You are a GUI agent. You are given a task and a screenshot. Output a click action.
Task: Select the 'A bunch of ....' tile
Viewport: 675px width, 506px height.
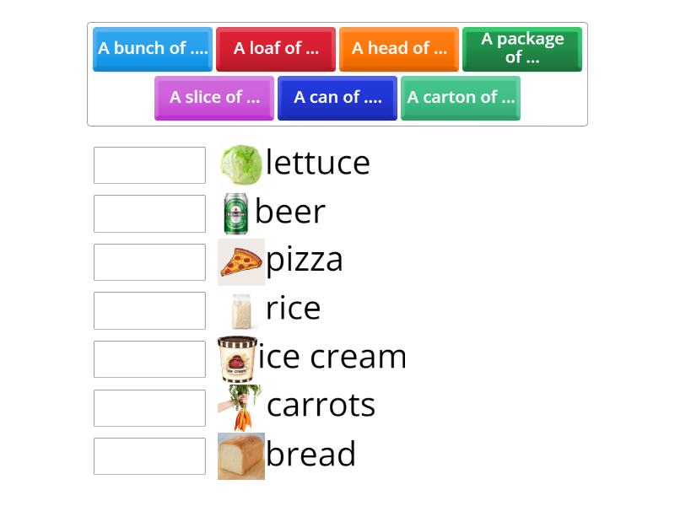[153, 49]
